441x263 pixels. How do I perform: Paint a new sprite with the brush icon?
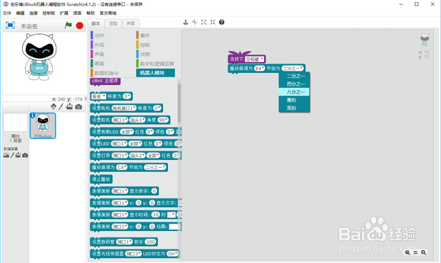coord(61,106)
